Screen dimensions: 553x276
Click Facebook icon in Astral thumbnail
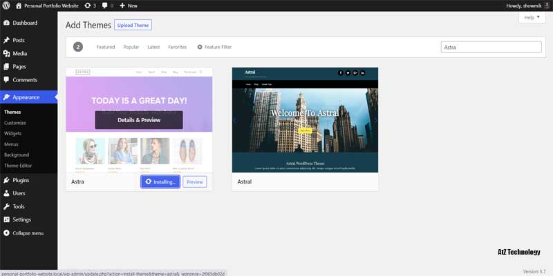(x=341, y=73)
